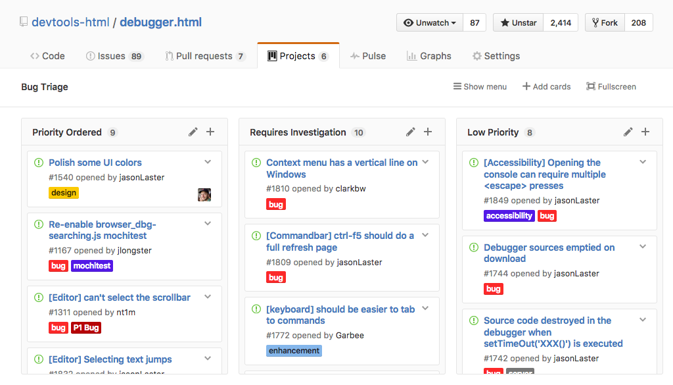Click the blue enhancement label

pyautogui.click(x=294, y=351)
